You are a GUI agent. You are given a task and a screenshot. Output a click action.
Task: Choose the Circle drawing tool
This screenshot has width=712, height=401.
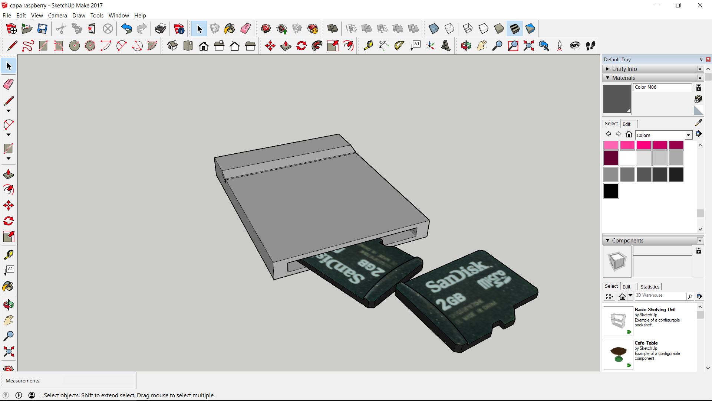(75, 46)
